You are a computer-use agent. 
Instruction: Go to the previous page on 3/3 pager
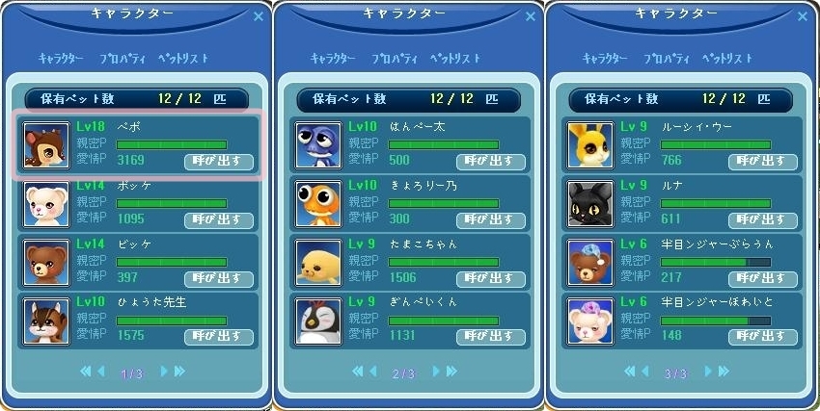tap(645, 371)
